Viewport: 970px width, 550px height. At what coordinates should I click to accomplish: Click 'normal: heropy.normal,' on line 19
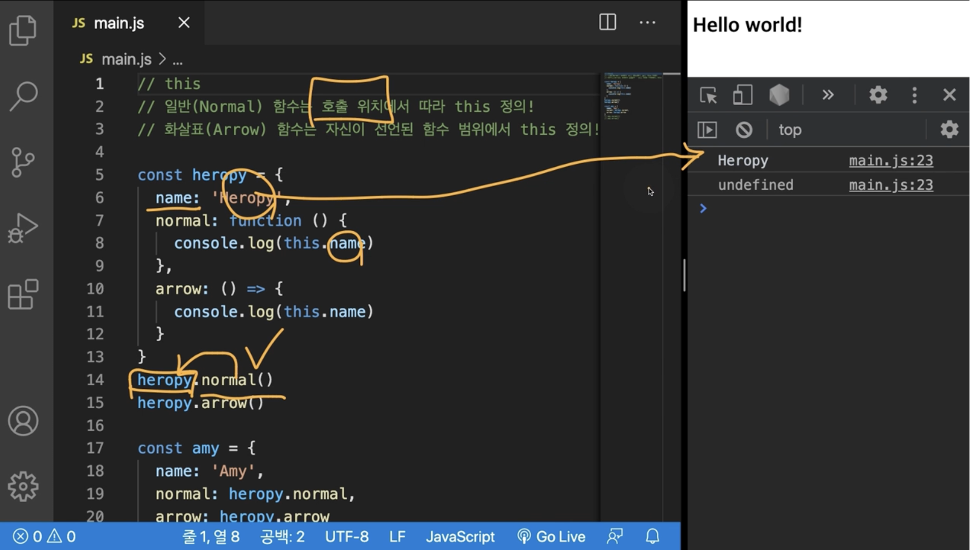tap(255, 494)
